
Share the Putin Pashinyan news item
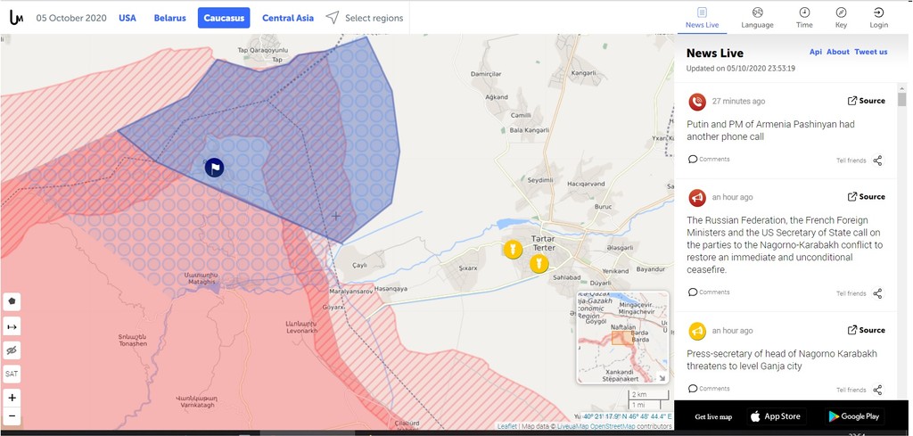point(877,160)
